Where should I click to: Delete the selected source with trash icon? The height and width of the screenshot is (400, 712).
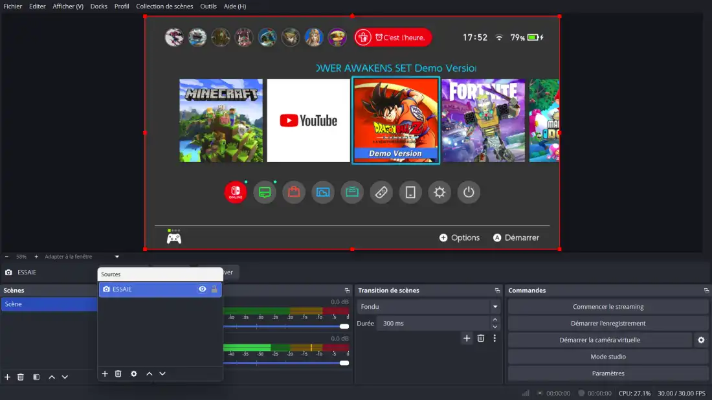coord(118,373)
